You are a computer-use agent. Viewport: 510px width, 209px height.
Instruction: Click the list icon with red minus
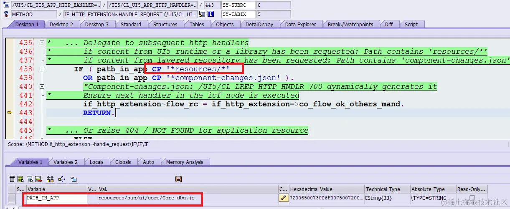(x=38, y=179)
